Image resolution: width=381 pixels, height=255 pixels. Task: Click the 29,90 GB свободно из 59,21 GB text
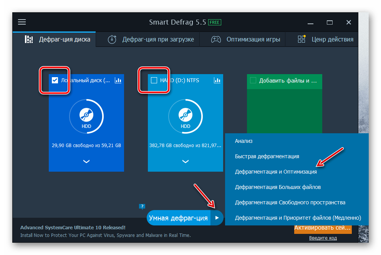tap(86, 146)
